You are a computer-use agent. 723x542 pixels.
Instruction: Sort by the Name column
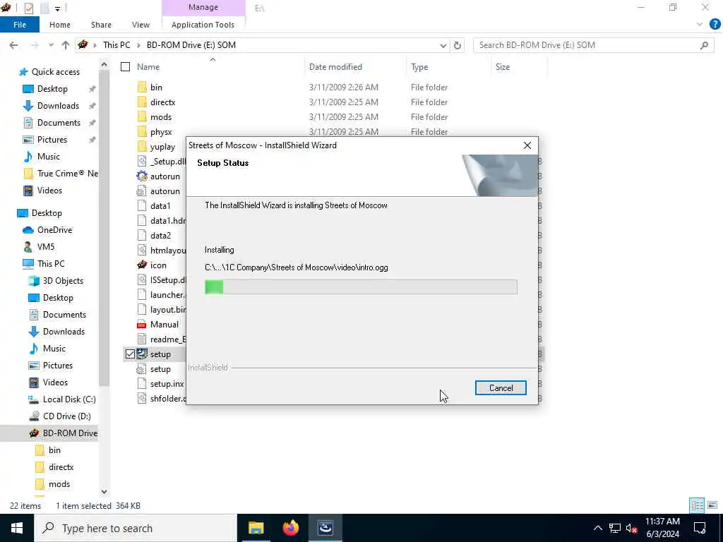click(148, 67)
